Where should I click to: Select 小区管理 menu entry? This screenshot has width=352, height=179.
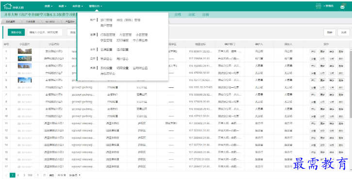142,35
